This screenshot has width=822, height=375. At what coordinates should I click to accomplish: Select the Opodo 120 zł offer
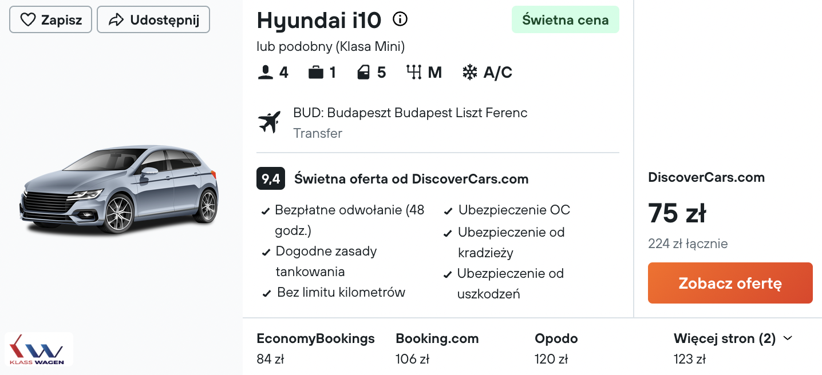tap(556, 348)
